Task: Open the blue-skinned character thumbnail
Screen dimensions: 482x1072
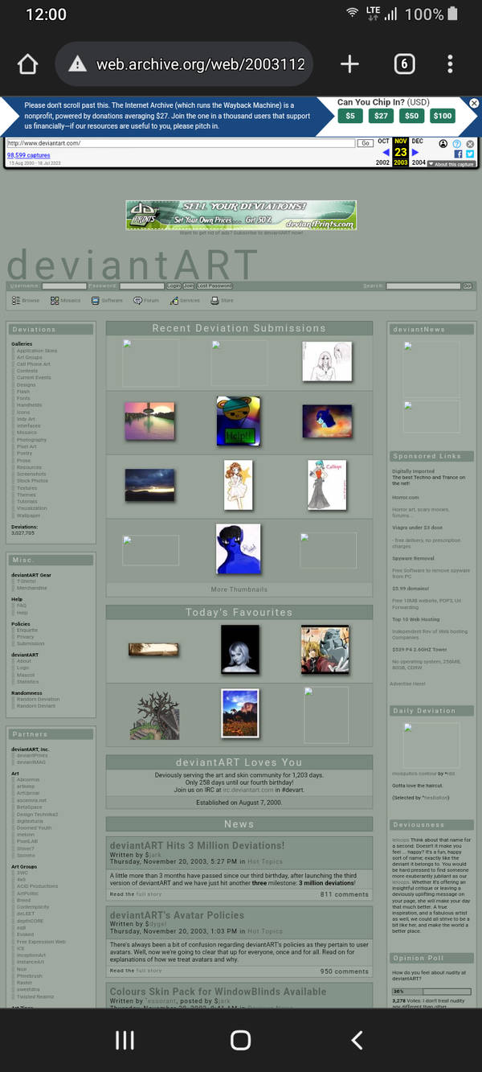Action: click(238, 549)
